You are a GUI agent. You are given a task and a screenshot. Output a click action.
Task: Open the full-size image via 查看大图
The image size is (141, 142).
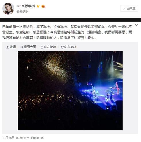[28, 47]
